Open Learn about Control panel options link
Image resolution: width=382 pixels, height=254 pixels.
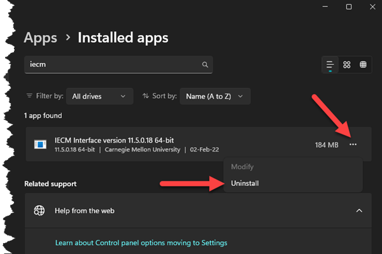click(x=141, y=243)
